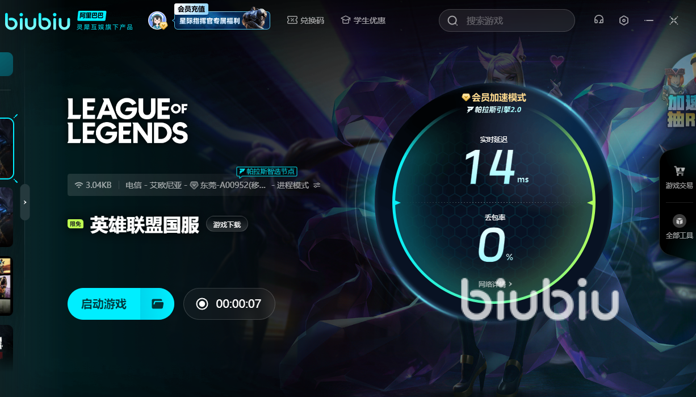
Task: Expand 网络详情 network details
Action: [x=495, y=283]
